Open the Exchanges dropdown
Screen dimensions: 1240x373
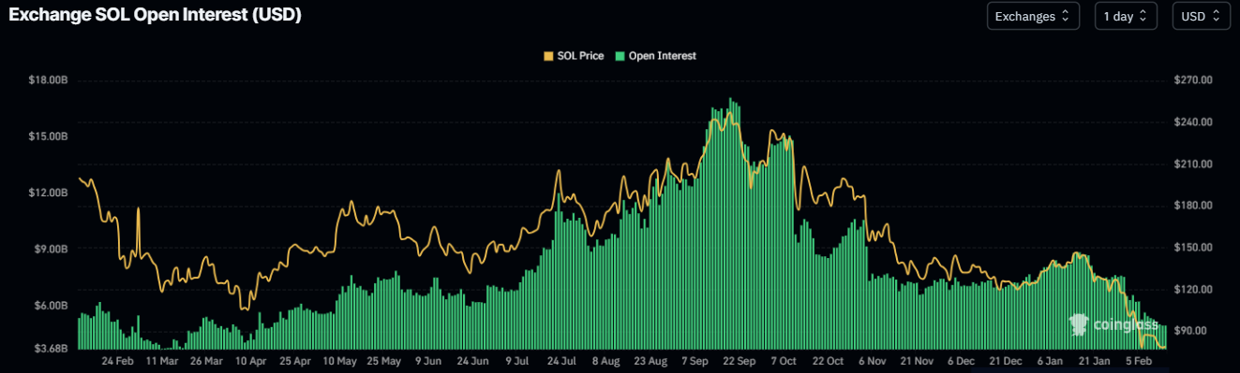(x=1033, y=16)
